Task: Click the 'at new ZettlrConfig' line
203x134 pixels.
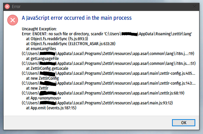Action: pos(42,78)
